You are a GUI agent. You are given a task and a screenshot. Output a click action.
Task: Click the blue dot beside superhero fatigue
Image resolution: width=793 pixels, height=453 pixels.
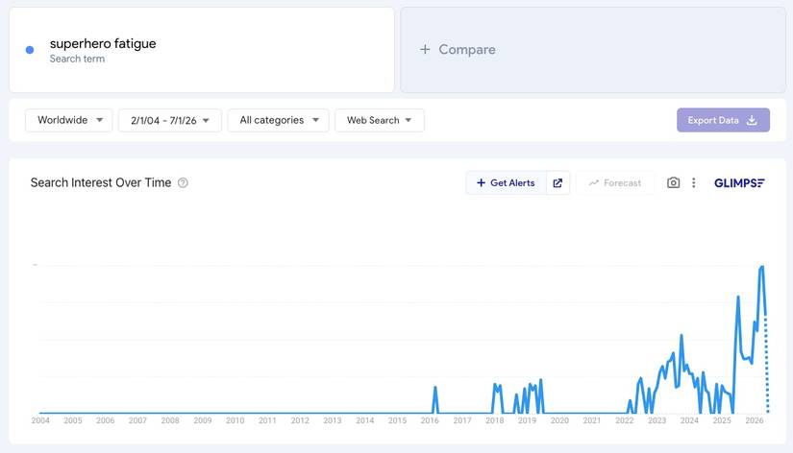pyautogui.click(x=30, y=50)
